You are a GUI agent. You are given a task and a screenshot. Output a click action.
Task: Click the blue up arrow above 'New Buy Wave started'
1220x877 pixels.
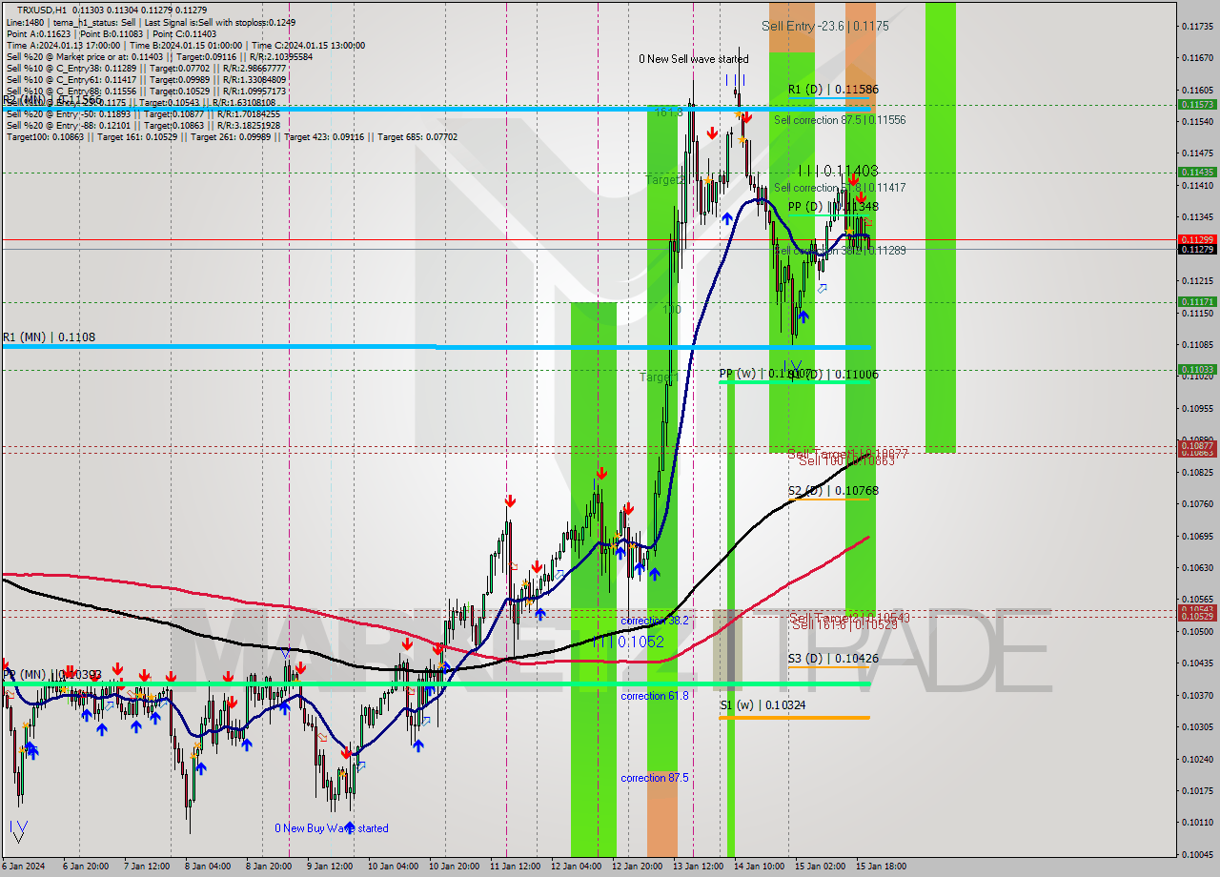pos(349,826)
